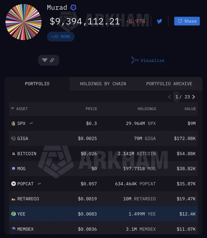Viewport: 207px width, 238px height.
Task: Click the YEE token icon
Action: coord(13,214)
